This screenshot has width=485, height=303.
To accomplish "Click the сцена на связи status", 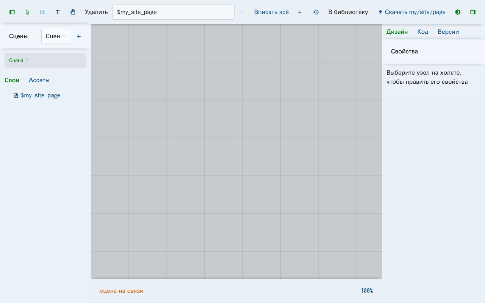I will coord(122,291).
